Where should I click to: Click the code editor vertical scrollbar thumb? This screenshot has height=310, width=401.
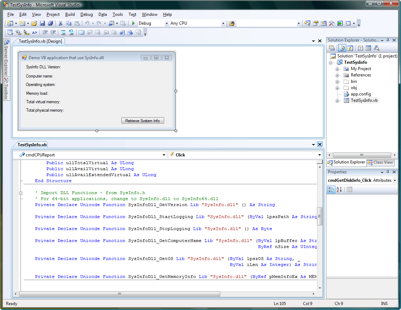point(320,216)
